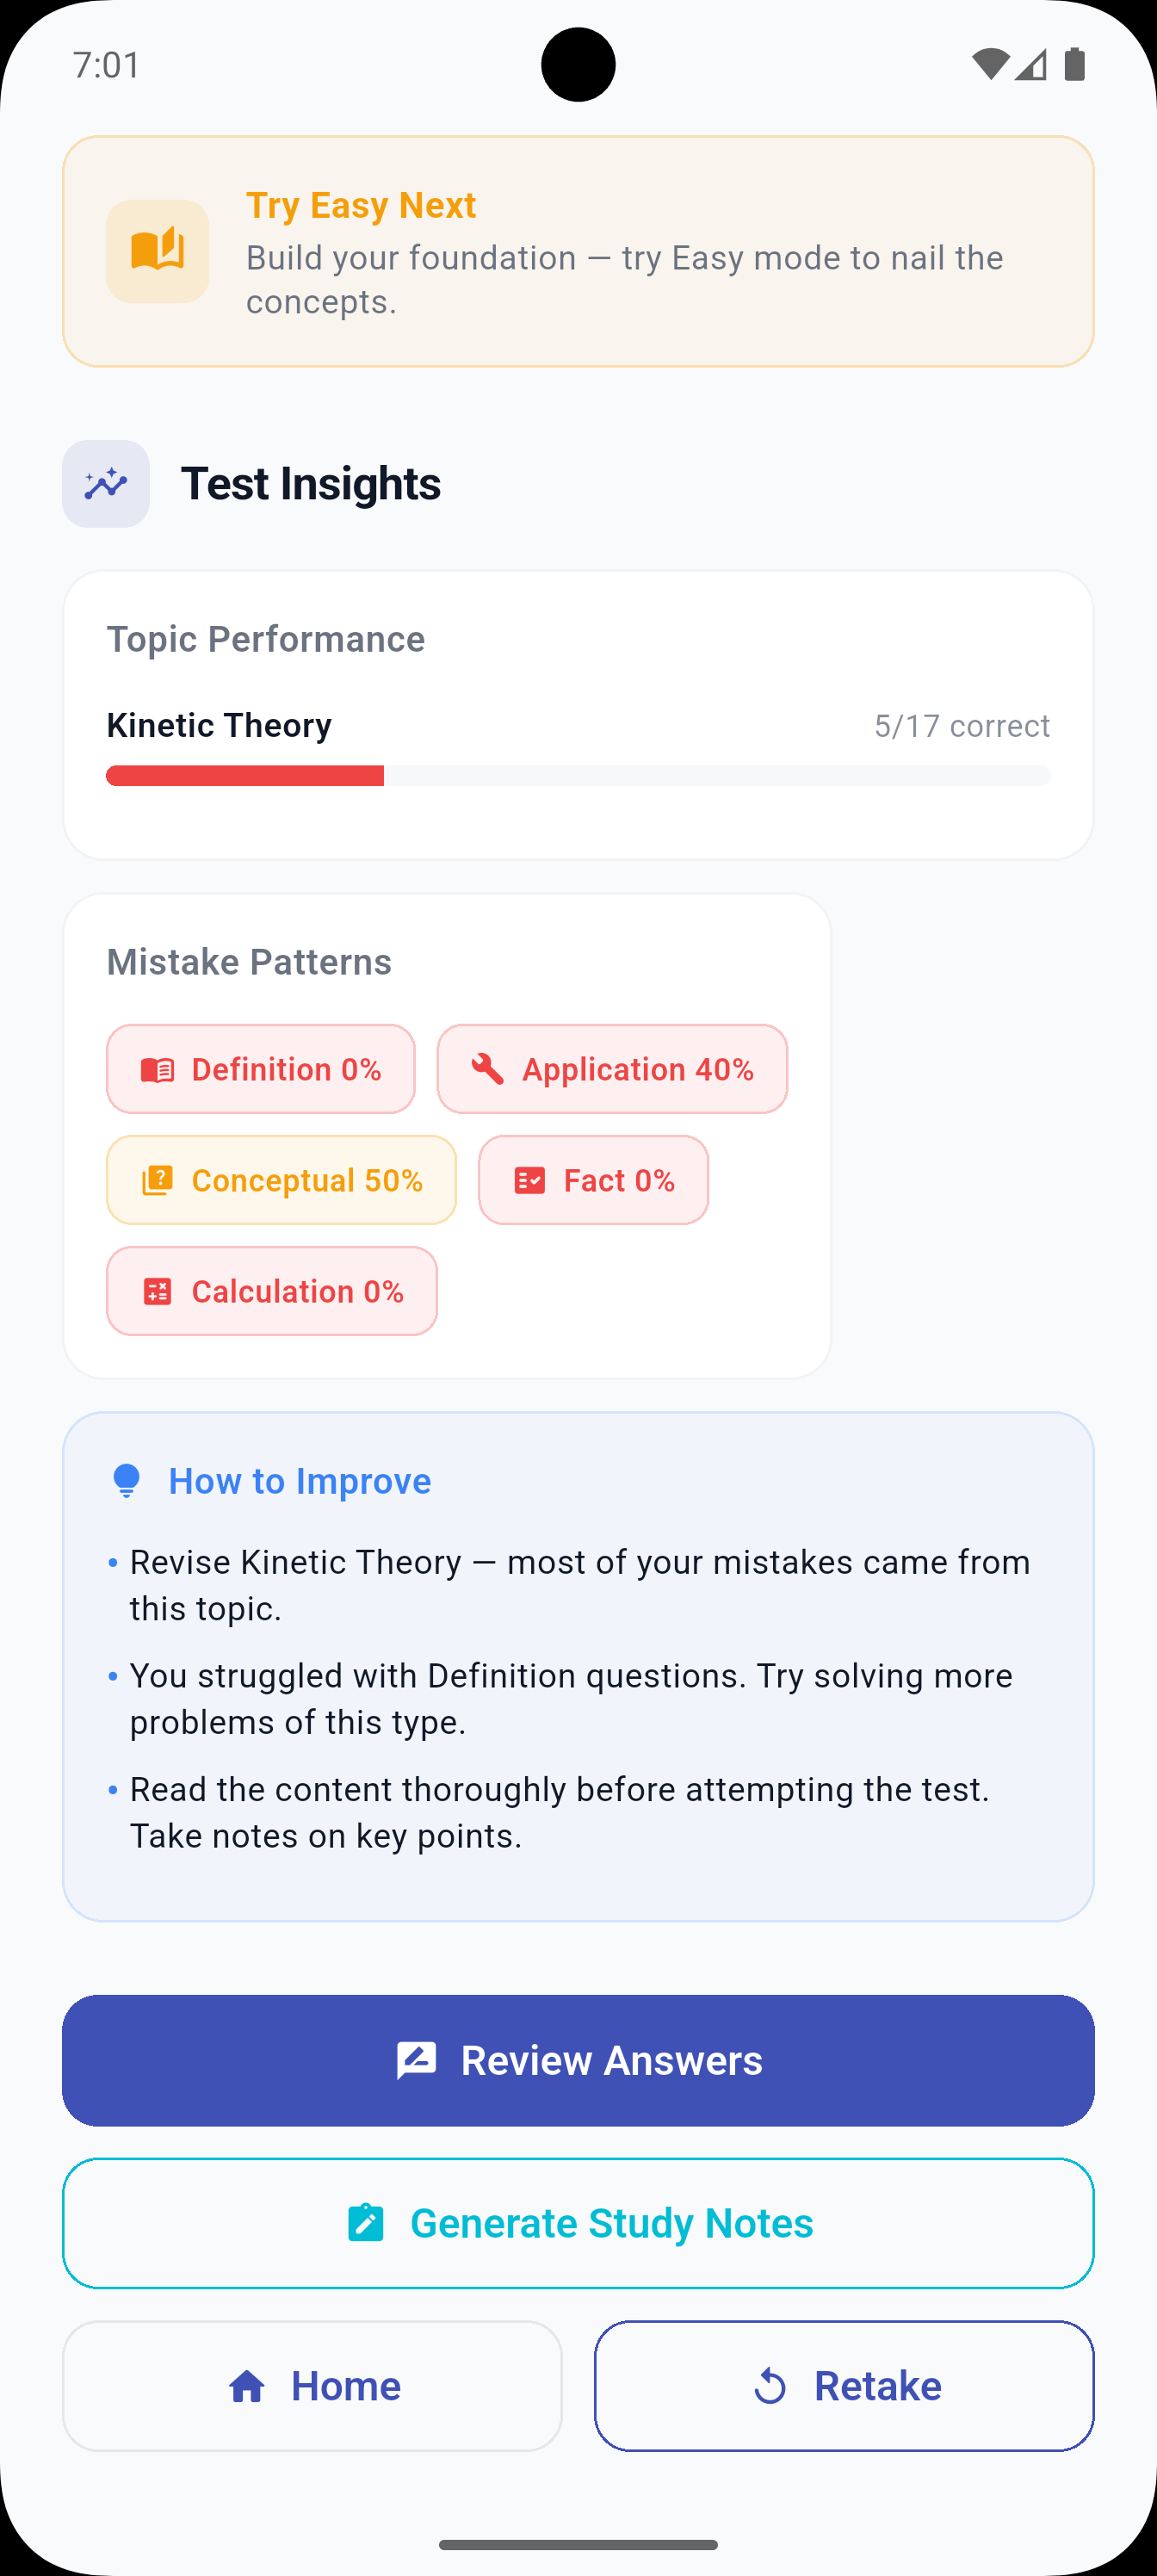Tap the Try Easy Next banner
This screenshot has height=2576, width=1157.
pyautogui.click(x=578, y=249)
